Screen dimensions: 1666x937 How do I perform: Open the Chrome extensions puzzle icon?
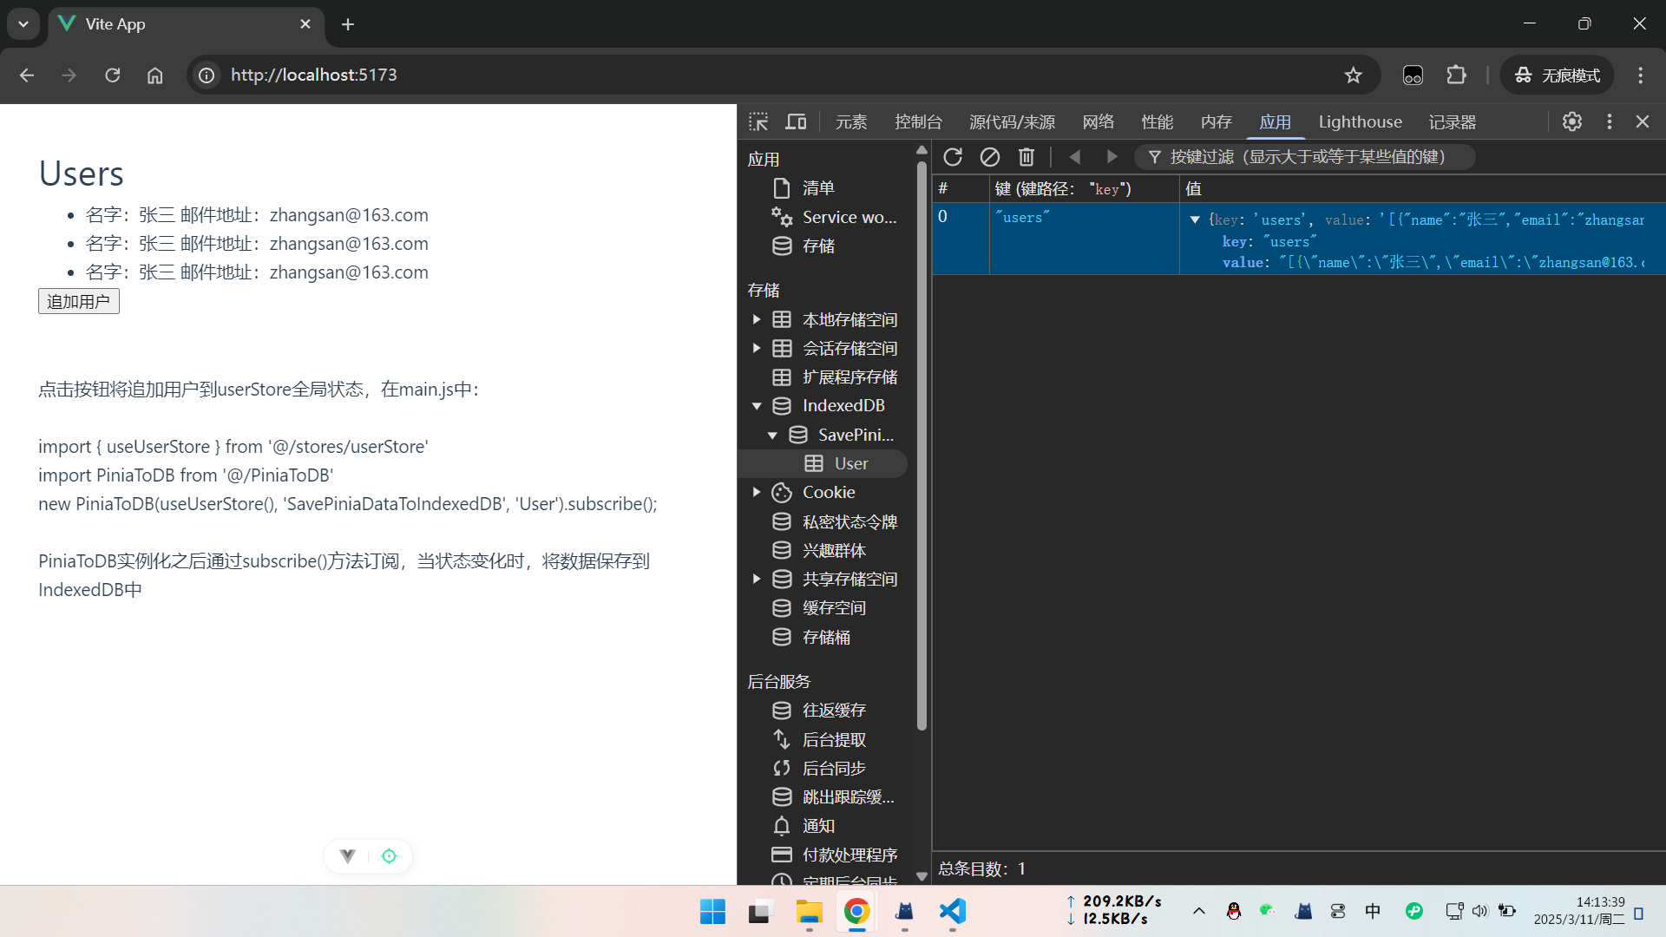(1457, 75)
